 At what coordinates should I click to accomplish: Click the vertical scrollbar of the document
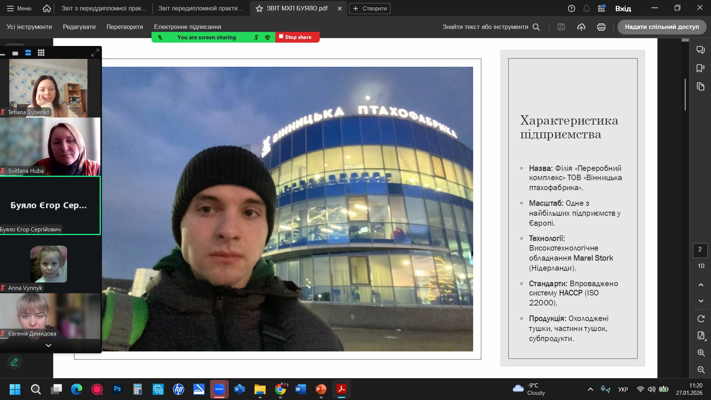(x=685, y=95)
